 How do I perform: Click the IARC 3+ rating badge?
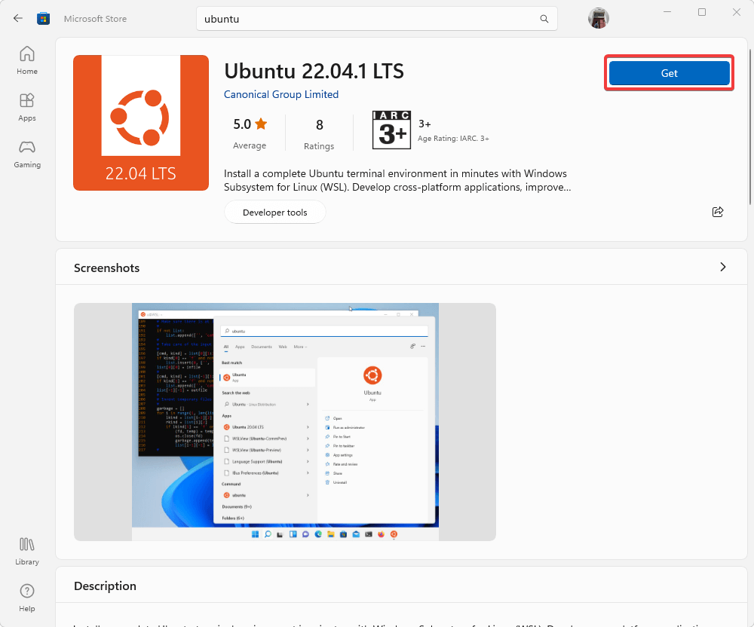point(391,130)
